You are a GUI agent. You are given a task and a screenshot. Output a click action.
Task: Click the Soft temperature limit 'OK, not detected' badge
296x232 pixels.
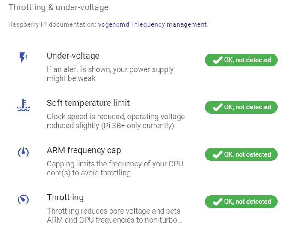coord(241,107)
